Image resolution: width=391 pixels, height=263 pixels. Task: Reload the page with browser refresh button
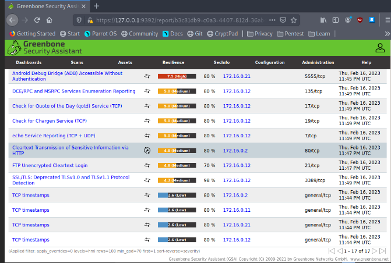click(37, 20)
